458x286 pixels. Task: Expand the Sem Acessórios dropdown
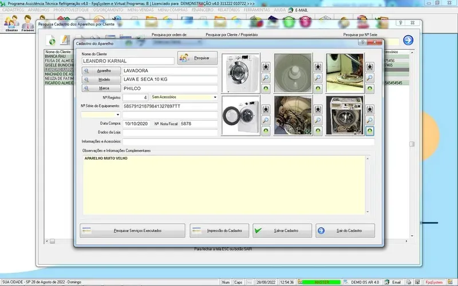click(x=215, y=97)
